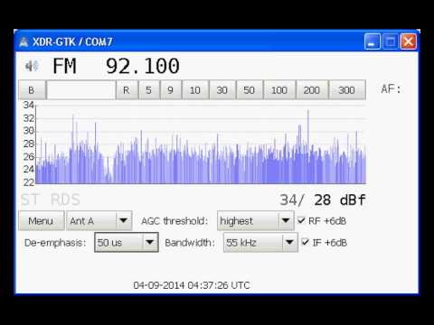Open the Menu button
Image resolution: width=434 pixels, height=325 pixels.
(x=42, y=221)
